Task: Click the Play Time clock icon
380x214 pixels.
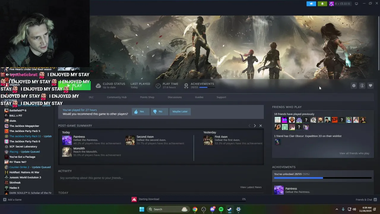Action: click(x=158, y=86)
